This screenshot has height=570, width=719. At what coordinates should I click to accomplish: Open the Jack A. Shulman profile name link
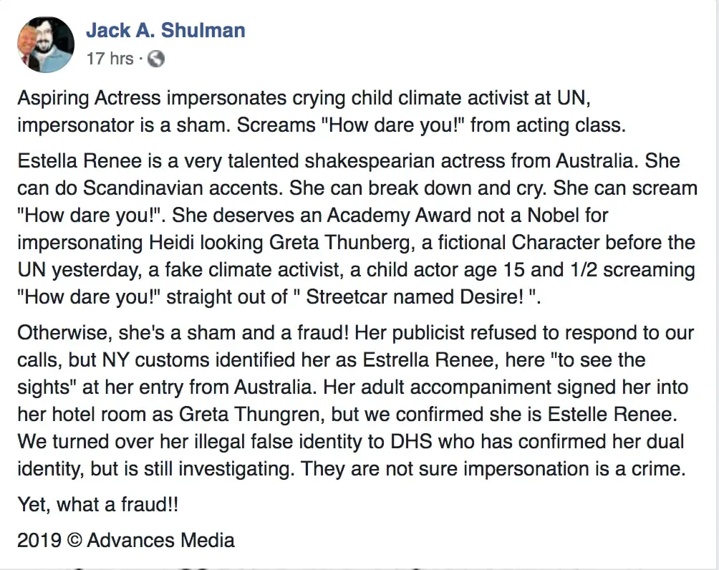(165, 30)
